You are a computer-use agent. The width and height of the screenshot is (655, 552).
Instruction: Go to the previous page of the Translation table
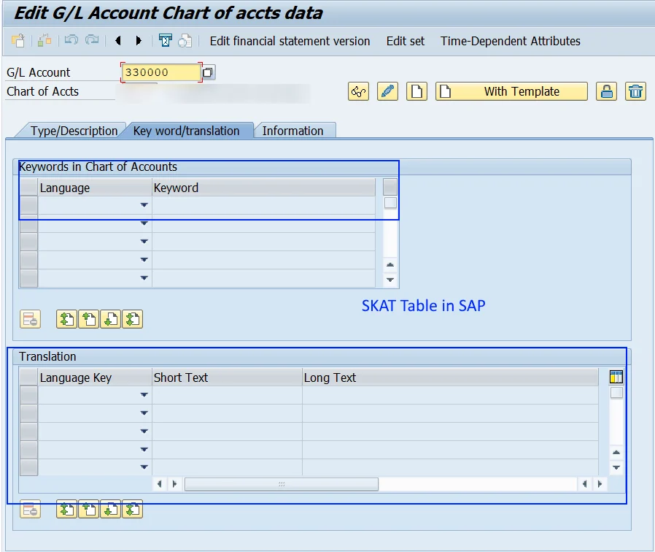pyautogui.click(x=88, y=510)
